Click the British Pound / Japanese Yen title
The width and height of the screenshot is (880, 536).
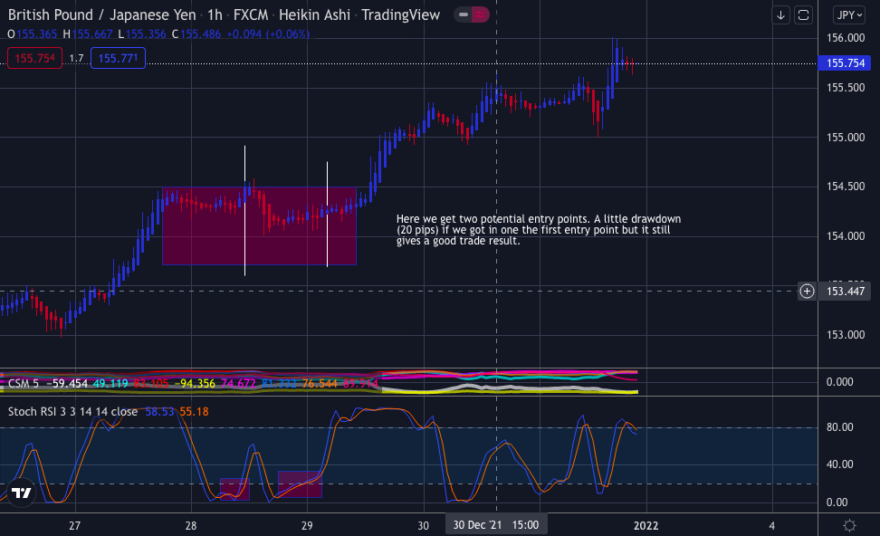point(102,15)
